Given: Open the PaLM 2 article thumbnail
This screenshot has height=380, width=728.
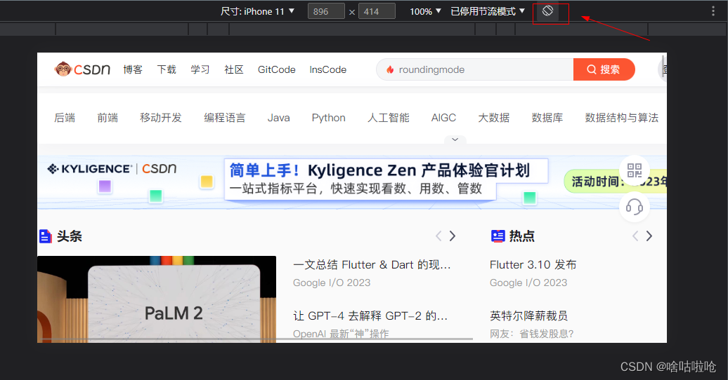Looking at the screenshot, I should (157, 299).
